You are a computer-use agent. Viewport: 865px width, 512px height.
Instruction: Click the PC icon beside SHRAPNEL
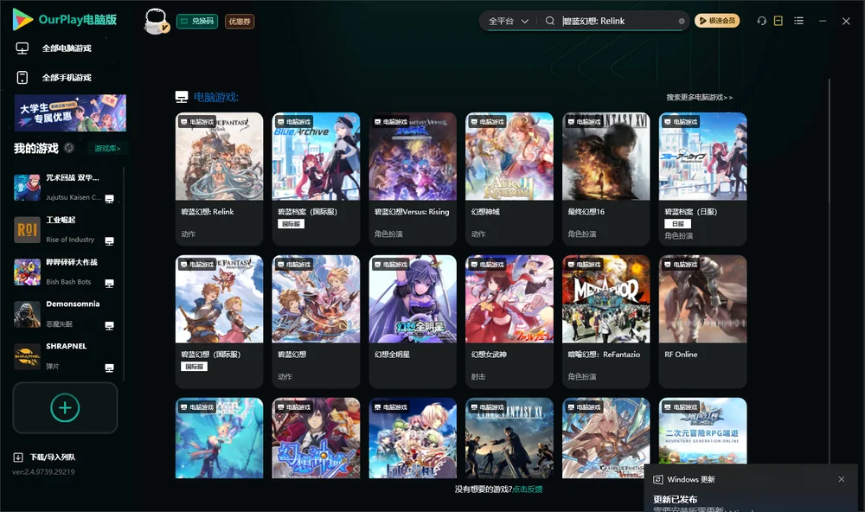pyautogui.click(x=109, y=368)
